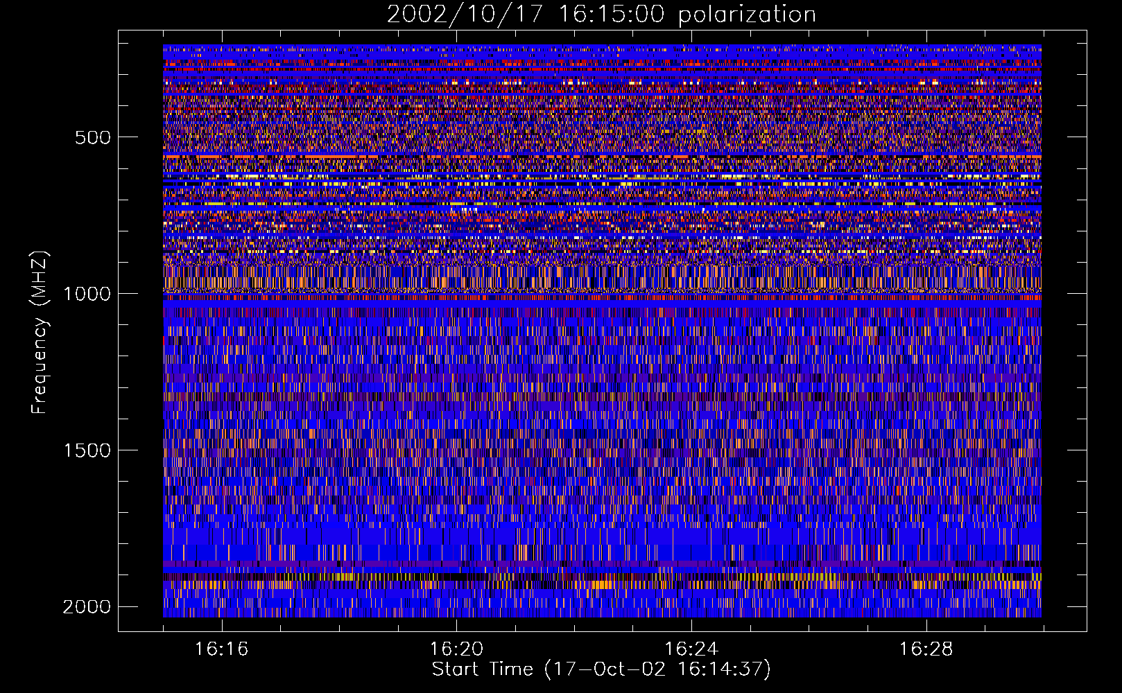Viewport: 1122px width, 693px height.
Task: Click the '16:28' time tick label
Action: [x=926, y=649]
